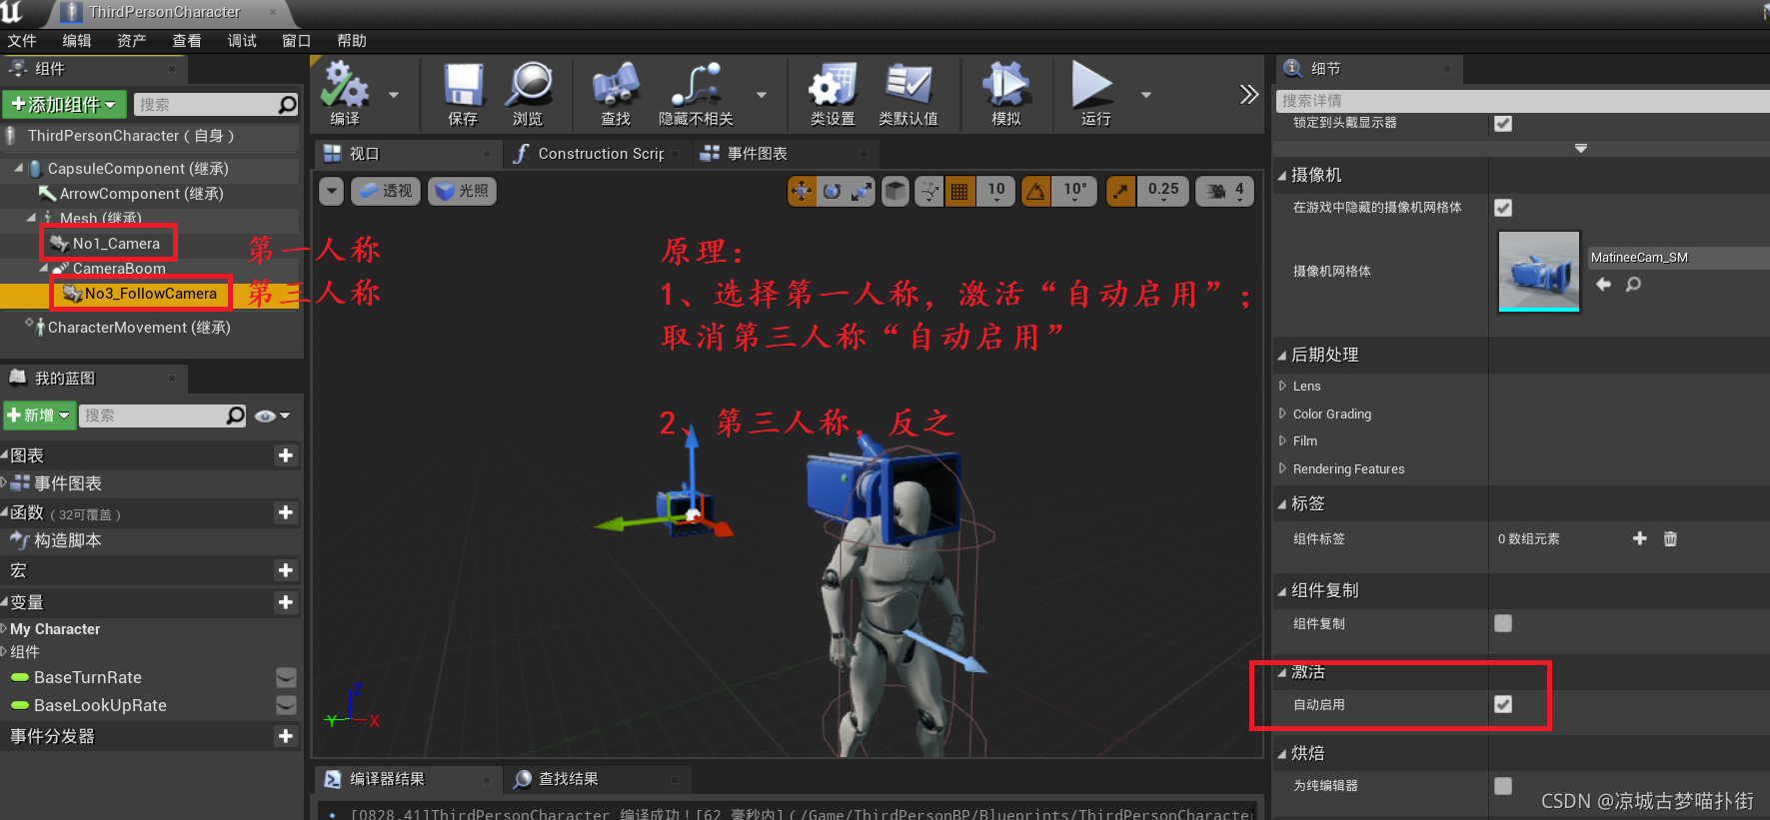The height and width of the screenshot is (820, 1770).
Task: Toggle surface snapping icon
Action: (929, 191)
